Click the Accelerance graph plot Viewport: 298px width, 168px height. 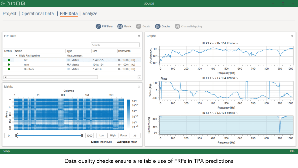click(226, 55)
